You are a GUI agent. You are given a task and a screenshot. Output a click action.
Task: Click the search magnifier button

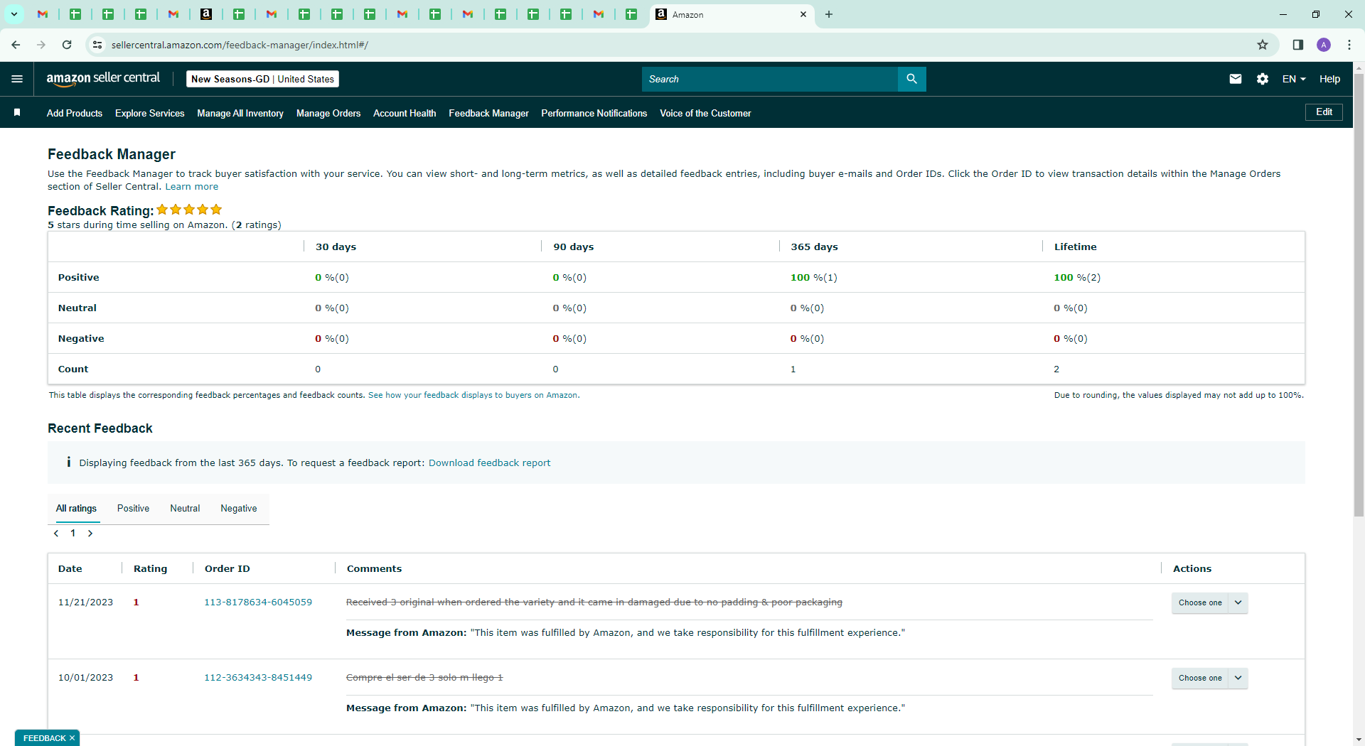[911, 79]
